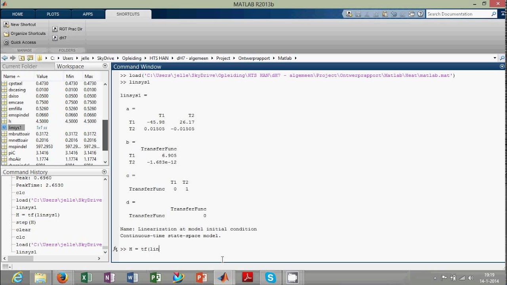This screenshot has width=507, height=285.
Task: Select 'step(H)' in Command History
Action: (x=26, y=222)
